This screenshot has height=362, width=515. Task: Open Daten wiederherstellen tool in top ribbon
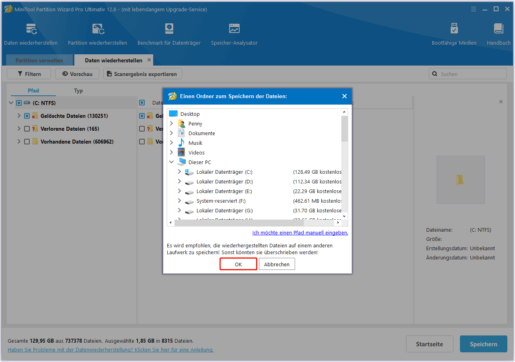tap(31, 34)
